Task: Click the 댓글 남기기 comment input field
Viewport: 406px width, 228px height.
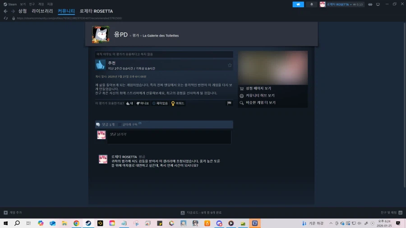Action: tap(169, 137)
